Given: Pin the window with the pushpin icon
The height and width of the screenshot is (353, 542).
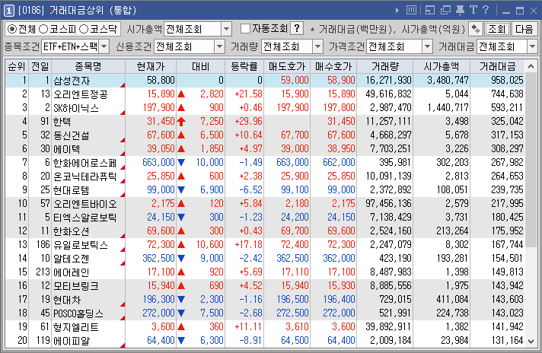Looking at the screenshot, I should click(460, 10).
